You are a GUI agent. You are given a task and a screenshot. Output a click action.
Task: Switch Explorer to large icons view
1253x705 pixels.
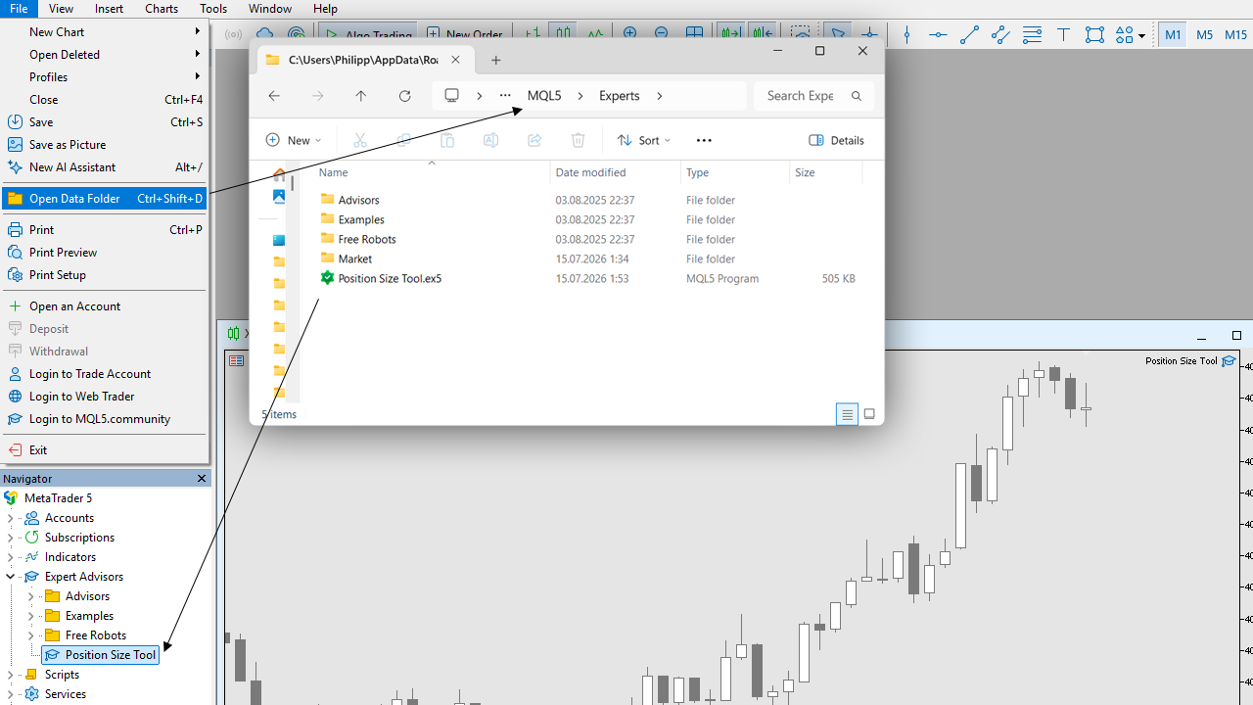pos(869,414)
